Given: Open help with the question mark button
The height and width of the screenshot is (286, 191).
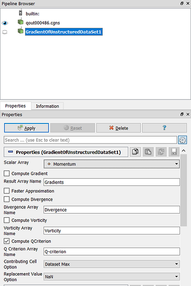Looking at the screenshot, I should 164,128.
